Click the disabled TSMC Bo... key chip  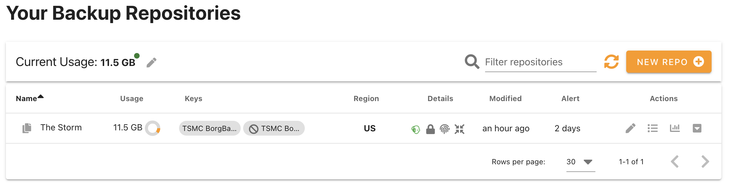pos(274,129)
